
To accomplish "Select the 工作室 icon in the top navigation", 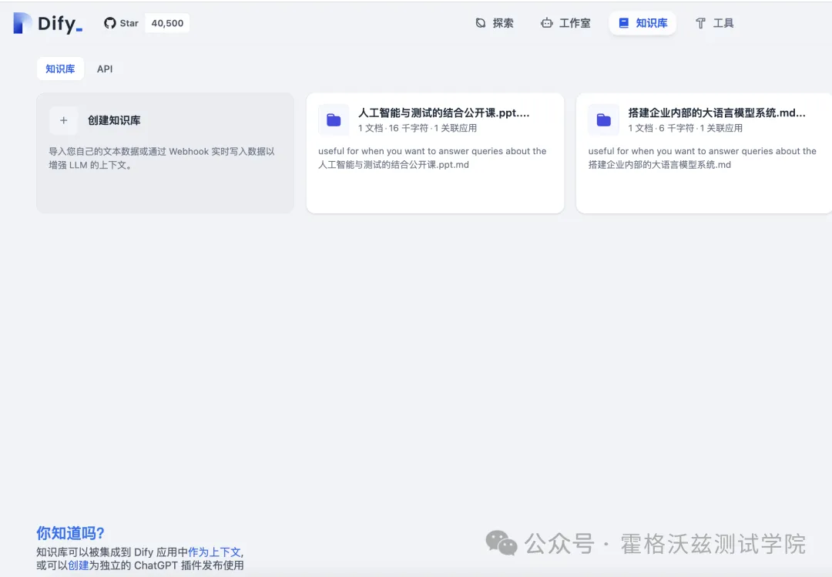I will [547, 23].
